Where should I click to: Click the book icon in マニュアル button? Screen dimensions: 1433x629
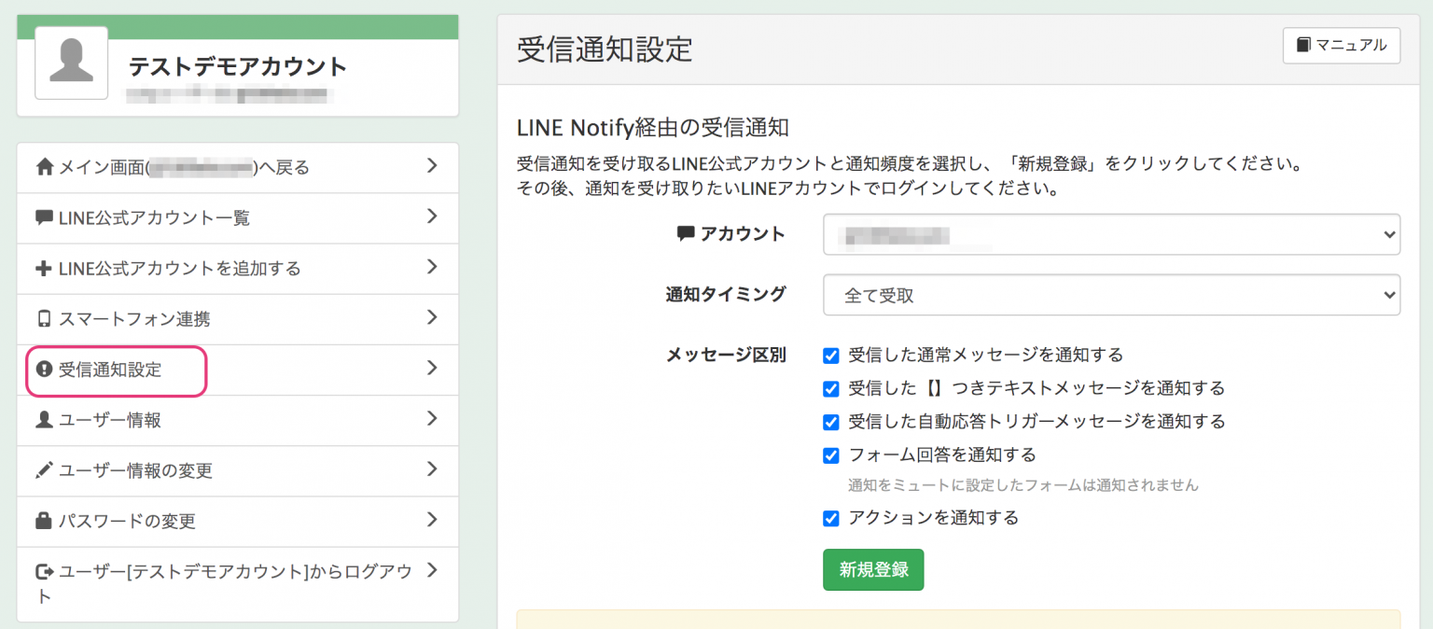1303,45
